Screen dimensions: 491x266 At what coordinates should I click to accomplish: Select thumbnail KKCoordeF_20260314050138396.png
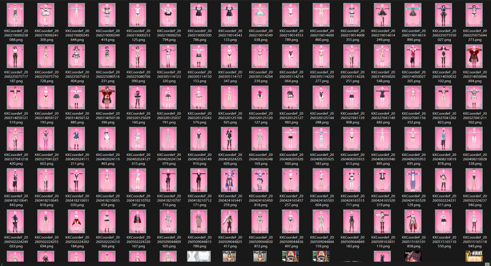[107, 98]
